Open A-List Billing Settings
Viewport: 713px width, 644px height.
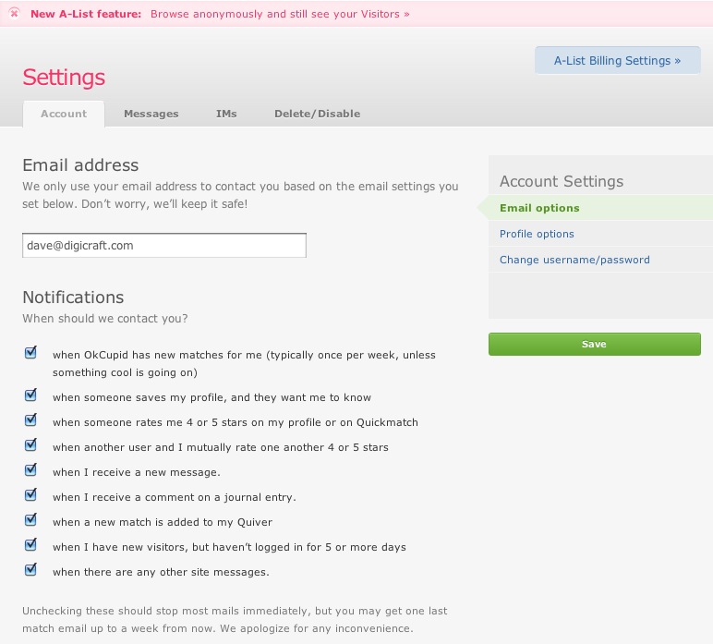click(617, 60)
